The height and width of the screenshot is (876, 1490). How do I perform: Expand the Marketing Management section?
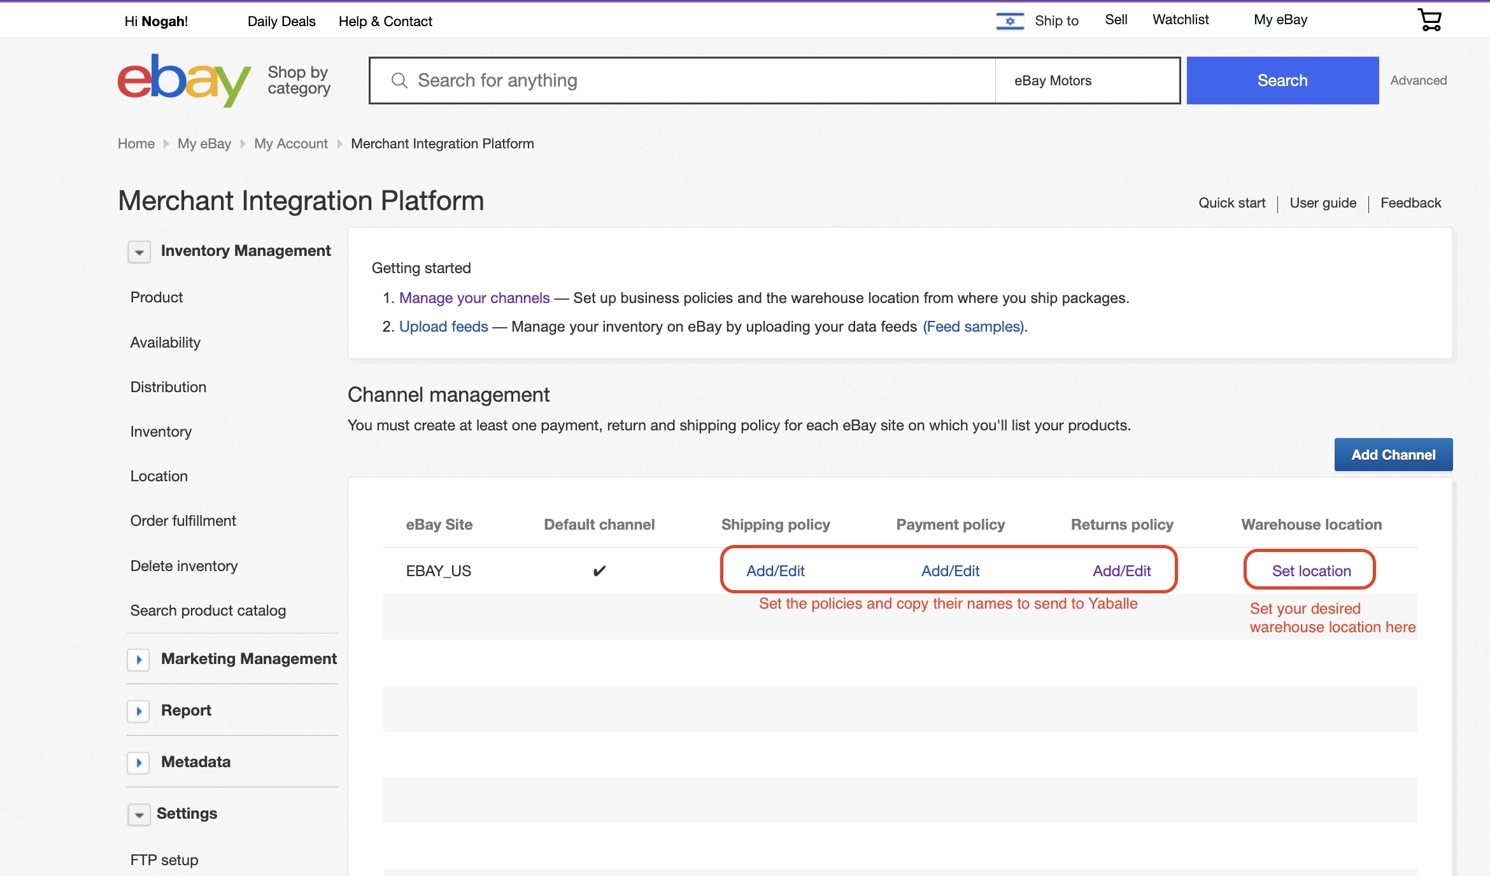point(139,660)
